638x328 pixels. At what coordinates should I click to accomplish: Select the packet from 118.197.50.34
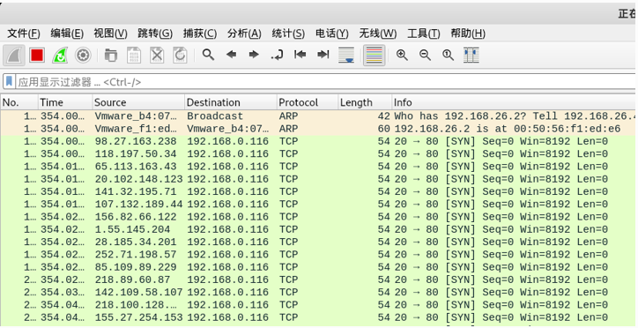point(318,153)
